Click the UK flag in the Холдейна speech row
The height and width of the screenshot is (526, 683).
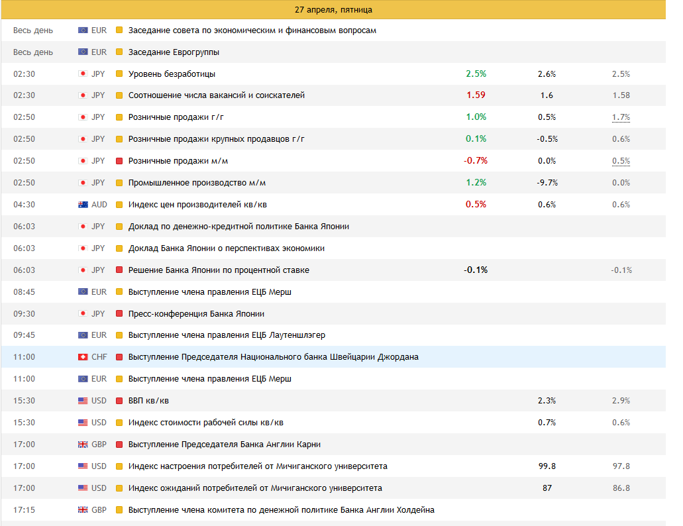tap(83, 509)
